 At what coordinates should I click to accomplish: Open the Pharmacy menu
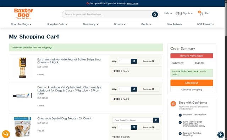point(90,24)
